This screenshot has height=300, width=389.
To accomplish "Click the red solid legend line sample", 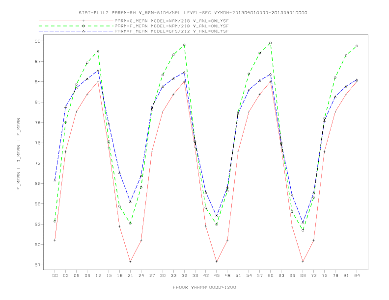I will pos(76,21).
